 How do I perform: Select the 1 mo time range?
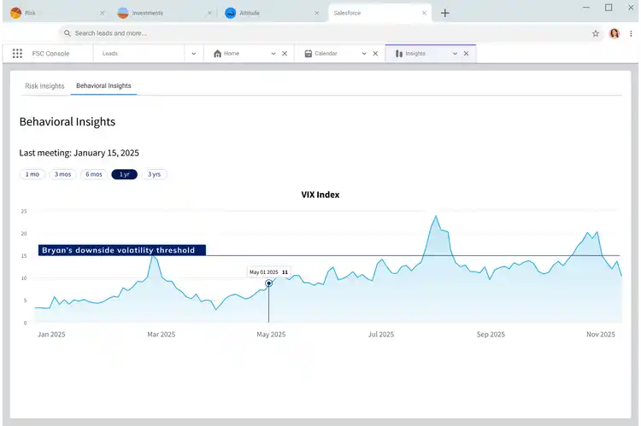pos(32,174)
